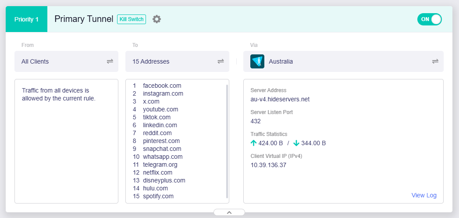This screenshot has width=459, height=218.
Task: Toggle the Kill Switch badge
Action: click(132, 19)
